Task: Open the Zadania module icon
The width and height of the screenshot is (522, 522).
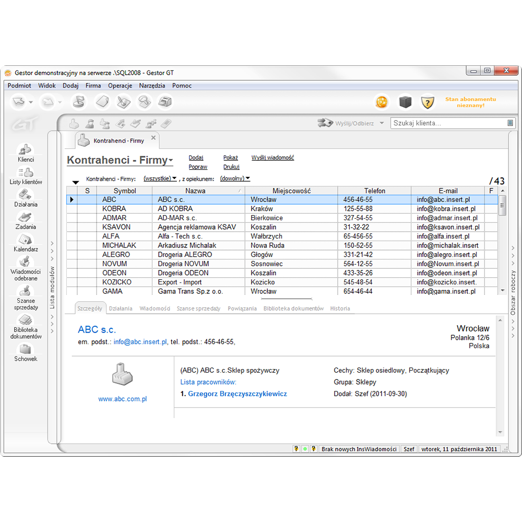Action: pos(26,218)
